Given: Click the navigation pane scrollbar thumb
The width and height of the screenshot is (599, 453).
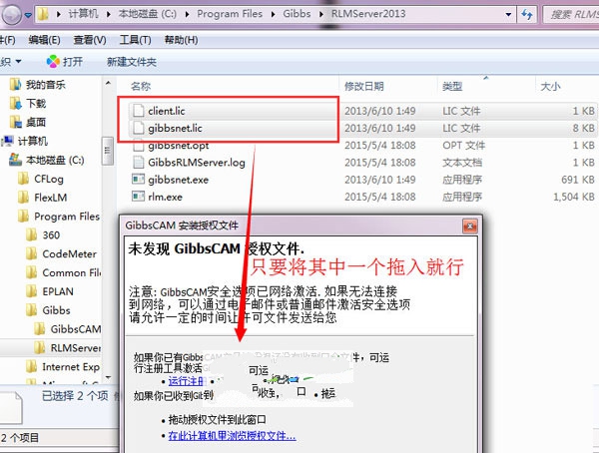Looking at the screenshot, I should pos(108,151).
